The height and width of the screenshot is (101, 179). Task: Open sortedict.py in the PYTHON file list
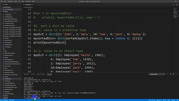(8, 79)
